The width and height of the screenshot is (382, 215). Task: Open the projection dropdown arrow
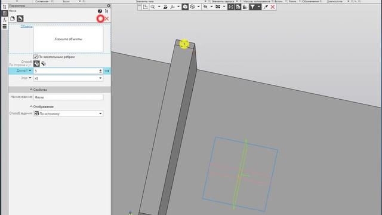(198, 7)
